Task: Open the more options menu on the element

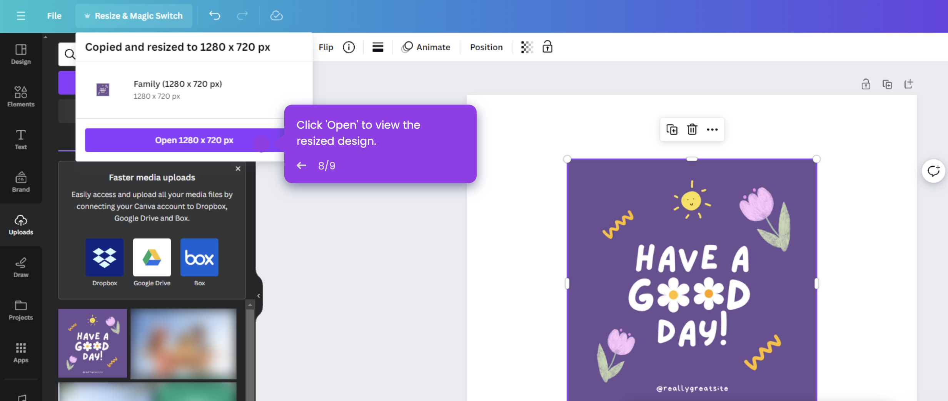Action: tap(712, 129)
